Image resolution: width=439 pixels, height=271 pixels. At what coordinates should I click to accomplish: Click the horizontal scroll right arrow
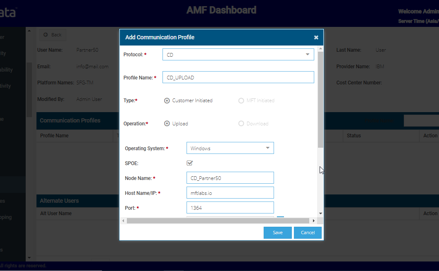(313, 221)
